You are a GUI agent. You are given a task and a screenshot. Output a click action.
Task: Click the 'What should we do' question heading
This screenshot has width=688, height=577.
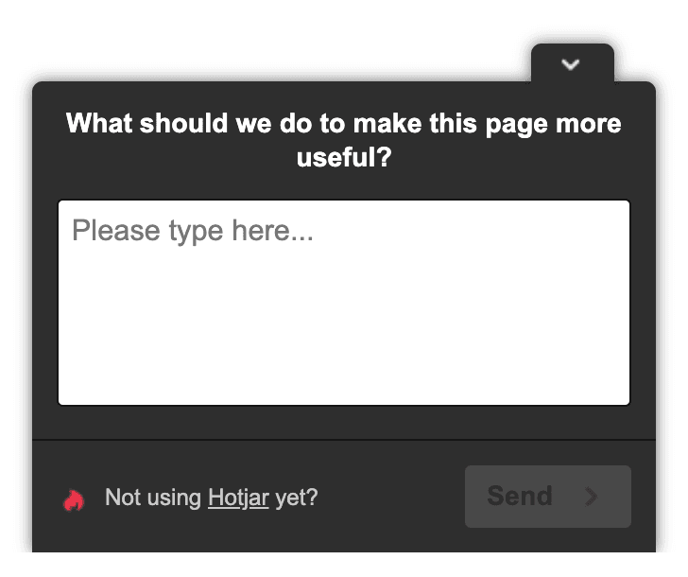click(344, 140)
